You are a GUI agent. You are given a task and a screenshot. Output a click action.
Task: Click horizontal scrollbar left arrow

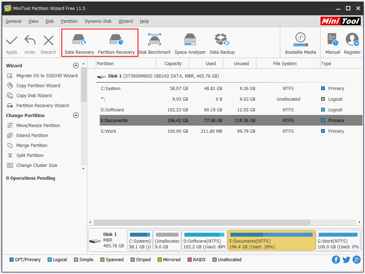(x=90, y=222)
